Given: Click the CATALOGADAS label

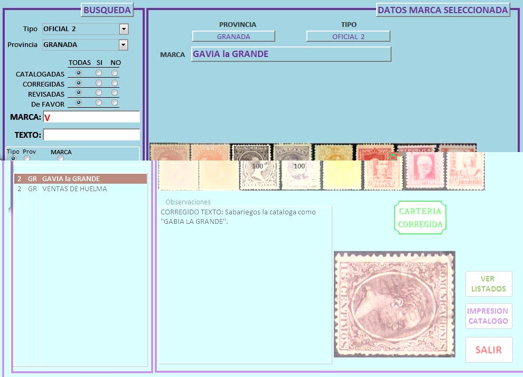Looking at the screenshot, I should pyautogui.click(x=40, y=74).
